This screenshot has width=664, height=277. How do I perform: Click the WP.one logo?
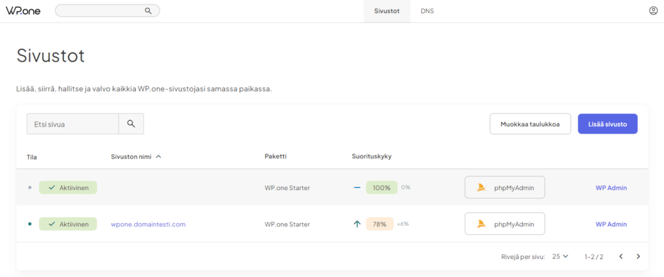[x=23, y=10]
